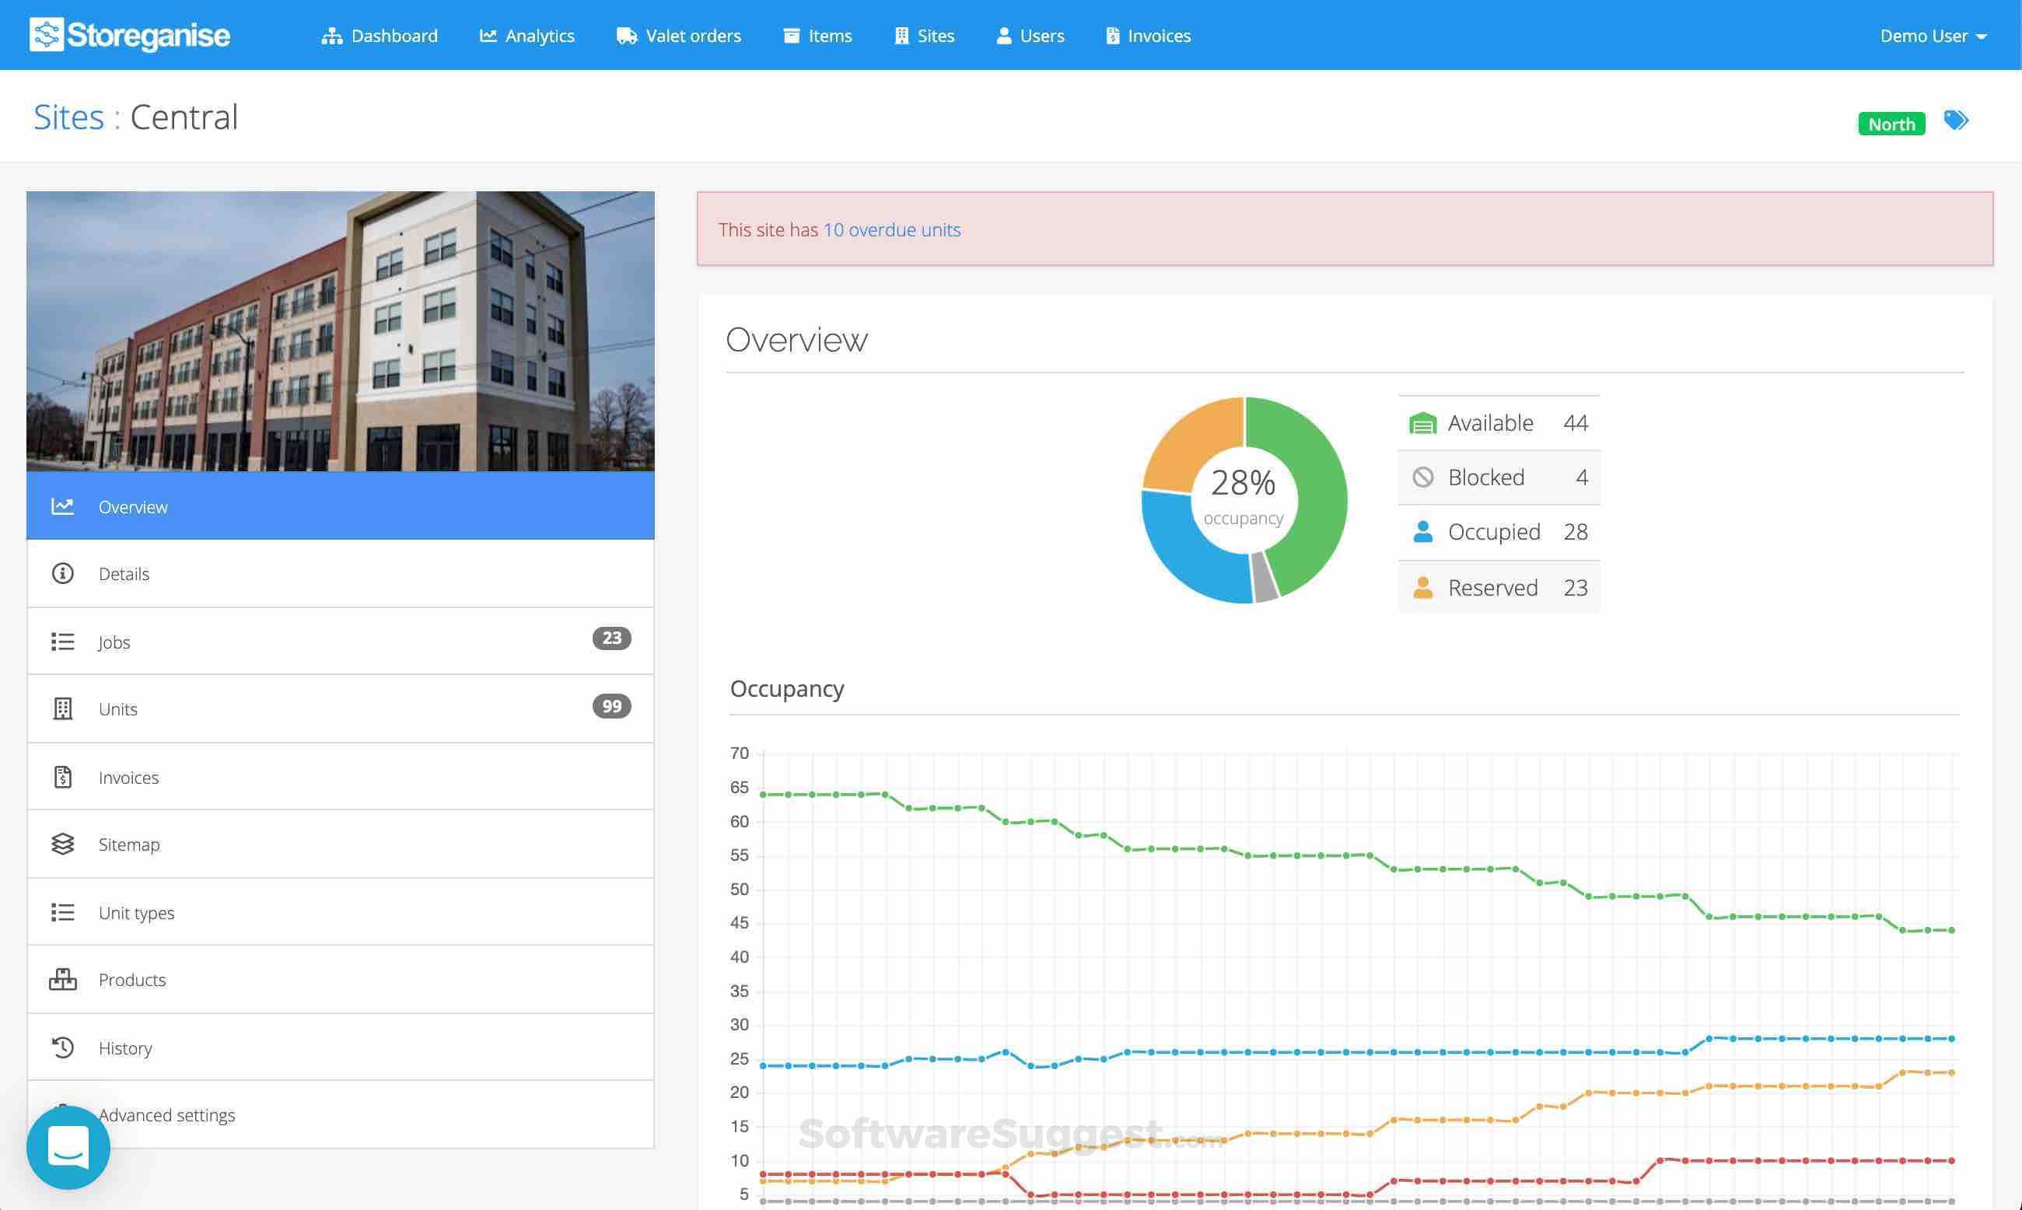This screenshot has height=1210, width=2022.
Task: Click the Sitemap layers icon
Action: click(63, 844)
